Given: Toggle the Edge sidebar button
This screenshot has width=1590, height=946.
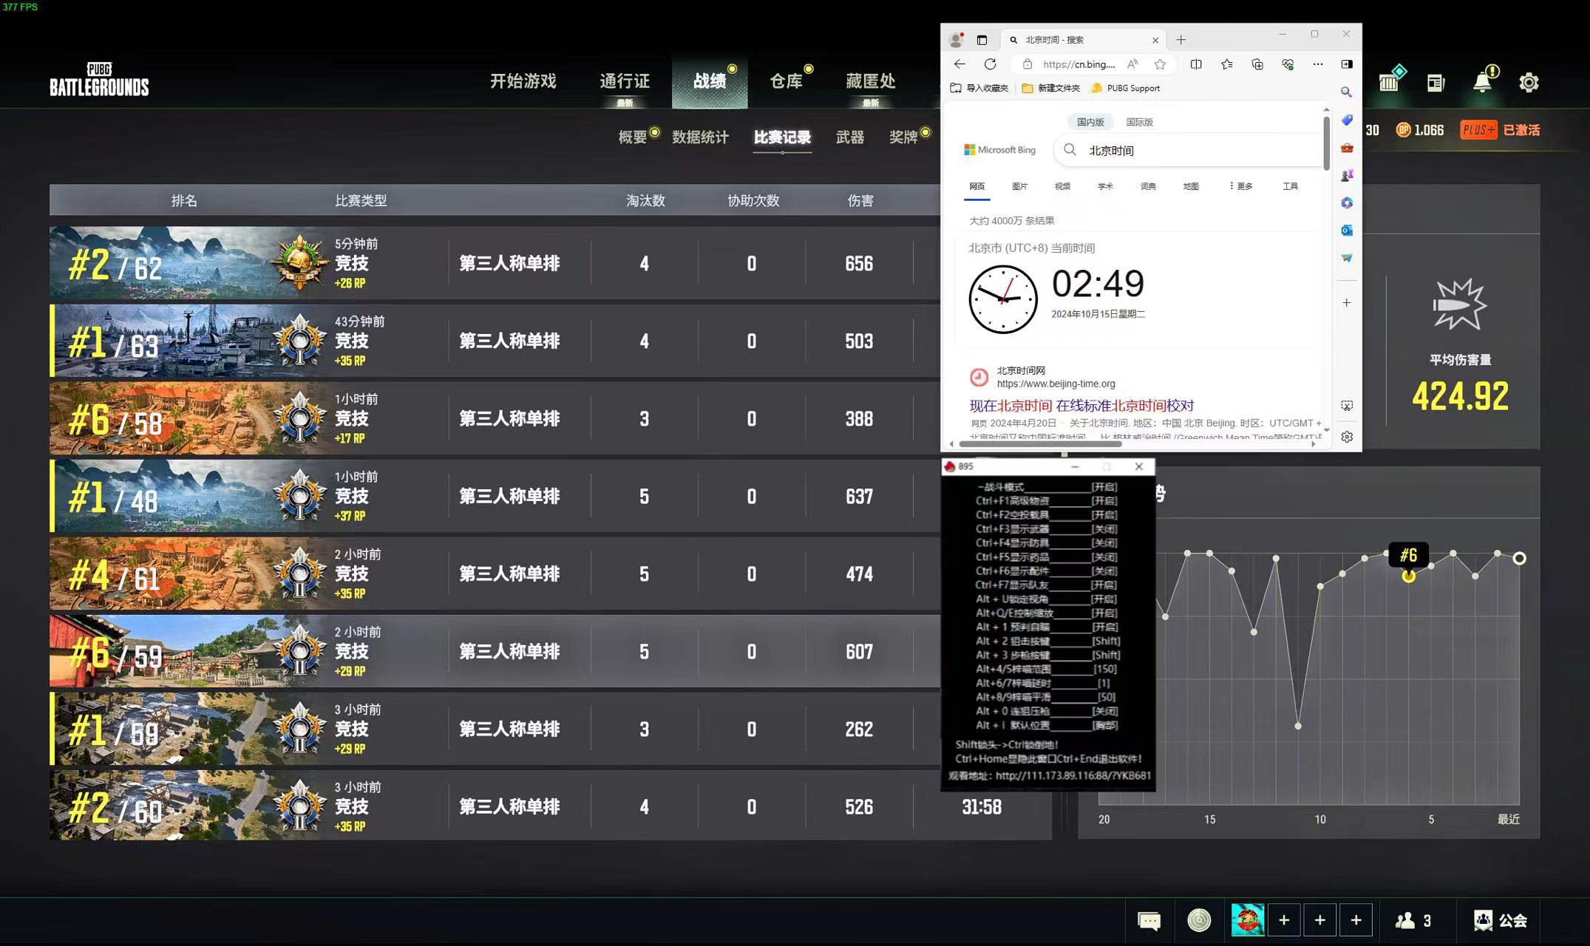Looking at the screenshot, I should click(1347, 64).
